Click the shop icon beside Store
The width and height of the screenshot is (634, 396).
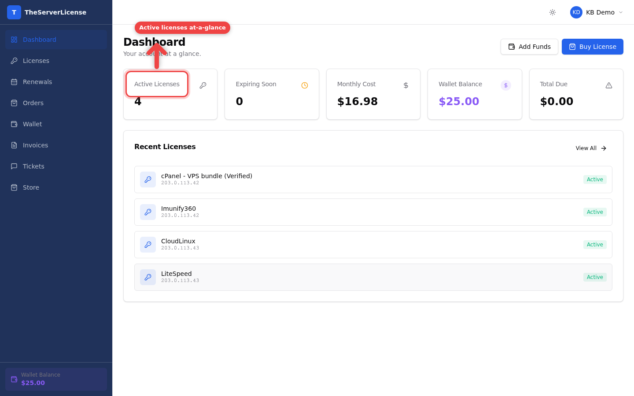[x=14, y=187]
